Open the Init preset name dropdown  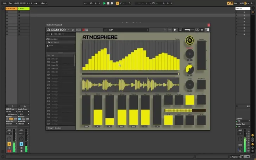tap(126, 30)
